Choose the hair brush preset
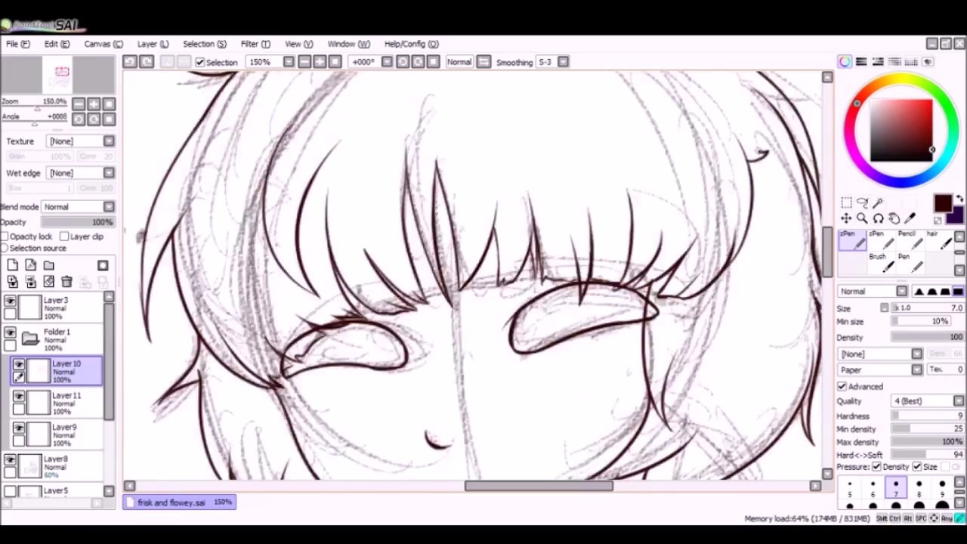967x544 pixels. [939, 240]
